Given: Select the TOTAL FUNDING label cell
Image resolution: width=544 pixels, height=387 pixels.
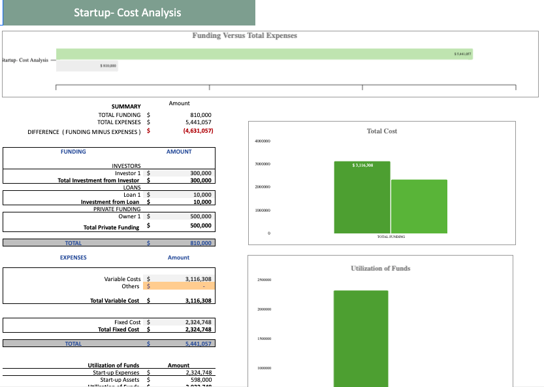Looking at the screenshot, I should tap(120, 115).
